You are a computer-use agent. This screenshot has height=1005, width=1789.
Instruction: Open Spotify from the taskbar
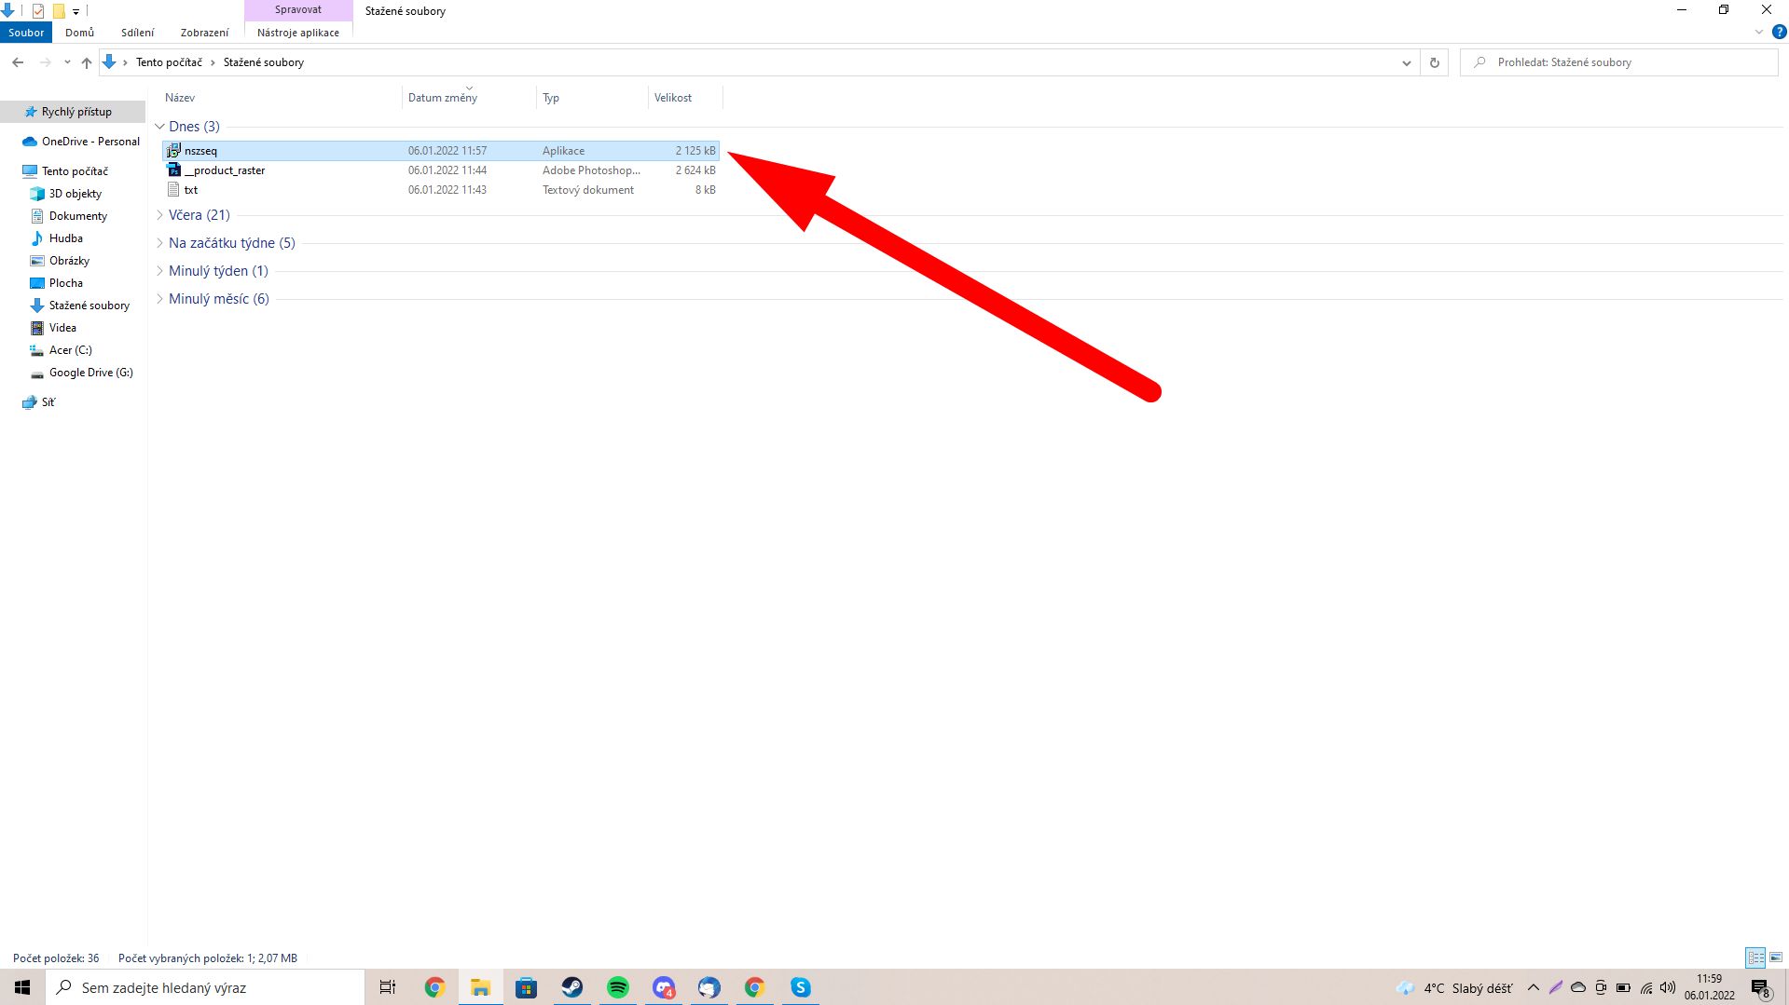point(617,987)
